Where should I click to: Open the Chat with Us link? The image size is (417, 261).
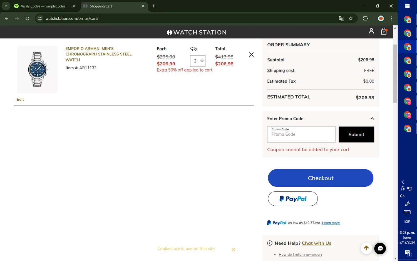(317, 243)
